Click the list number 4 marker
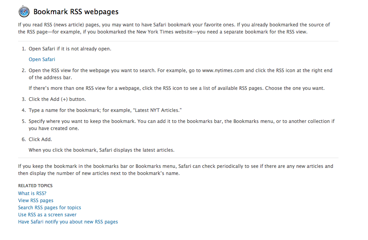 pyautogui.click(x=24, y=110)
